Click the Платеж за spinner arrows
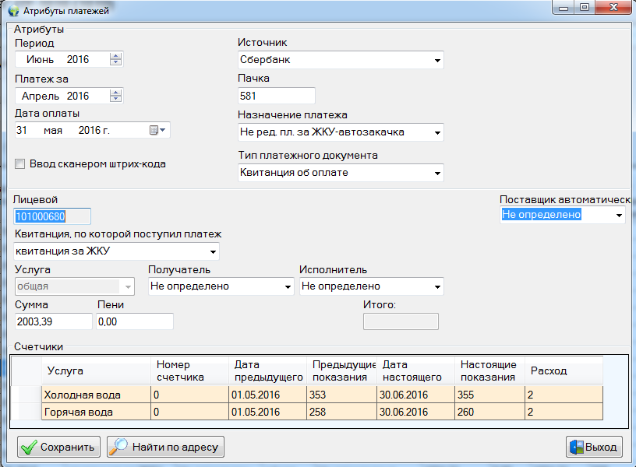The image size is (636, 467). point(116,97)
